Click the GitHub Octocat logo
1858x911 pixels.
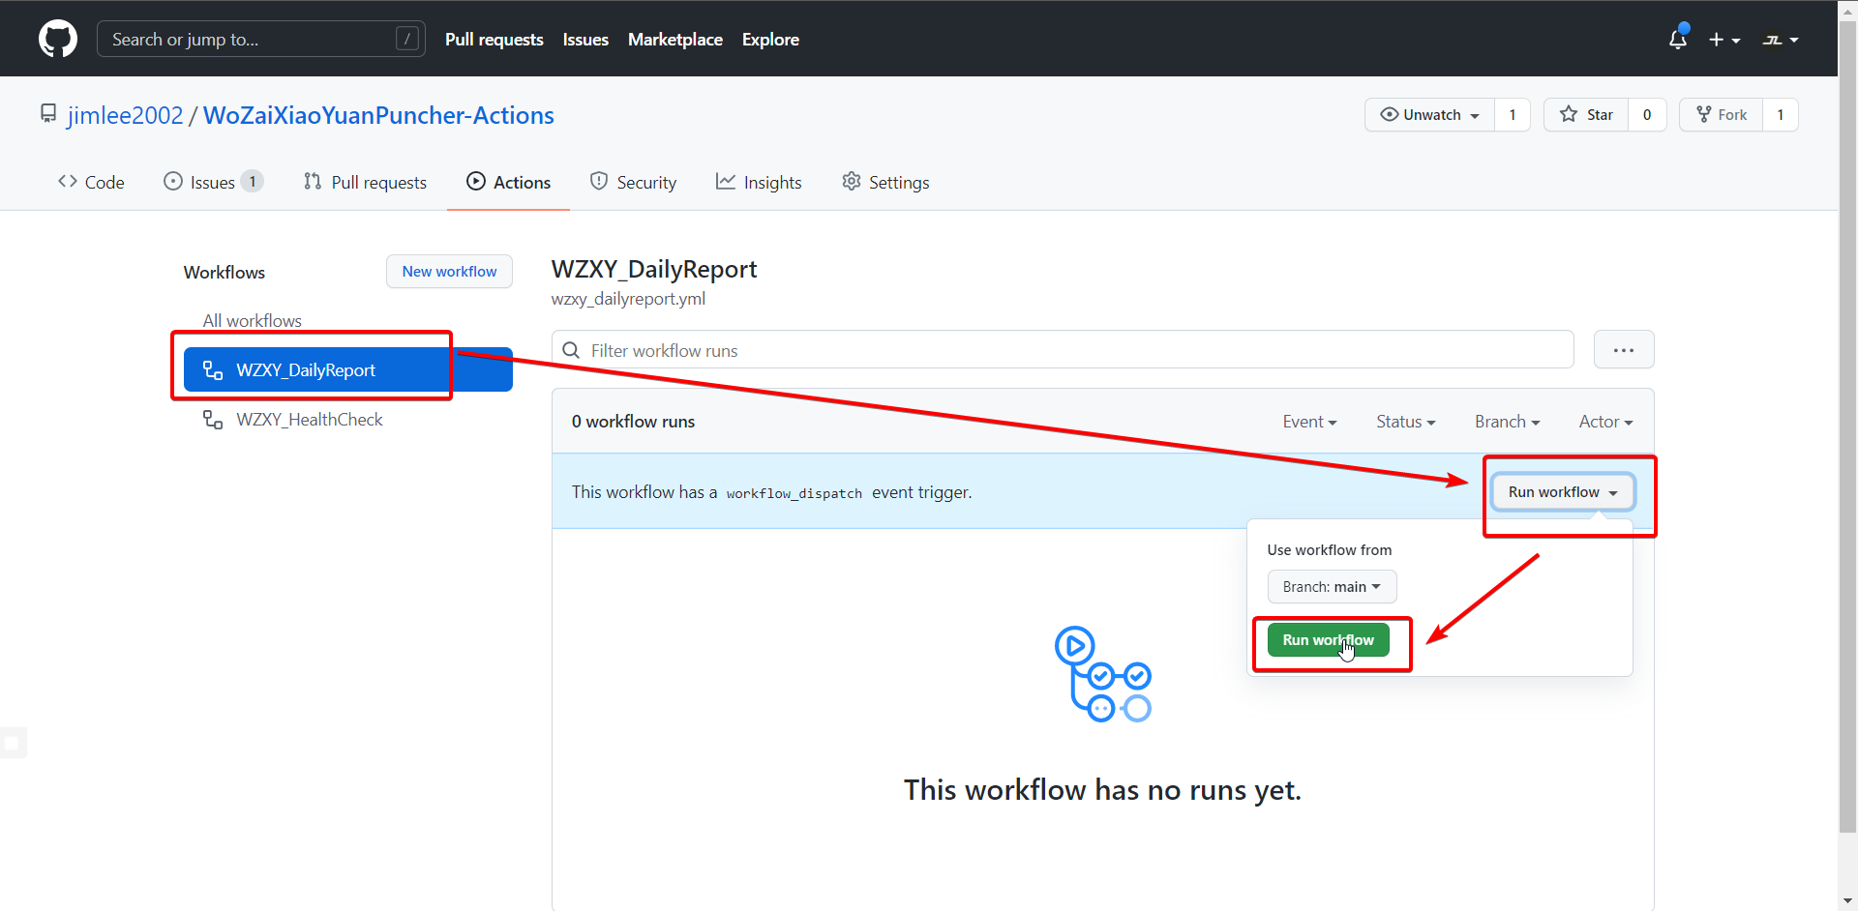point(58,39)
